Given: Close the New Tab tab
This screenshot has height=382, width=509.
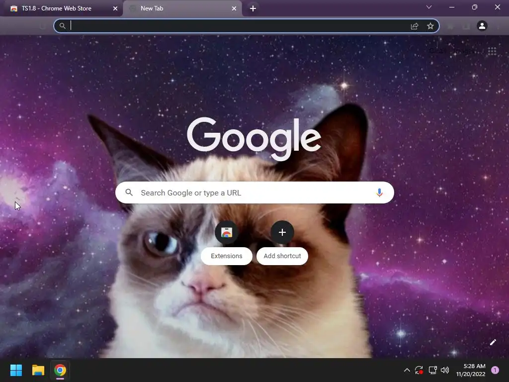Looking at the screenshot, I should click(x=234, y=8).
